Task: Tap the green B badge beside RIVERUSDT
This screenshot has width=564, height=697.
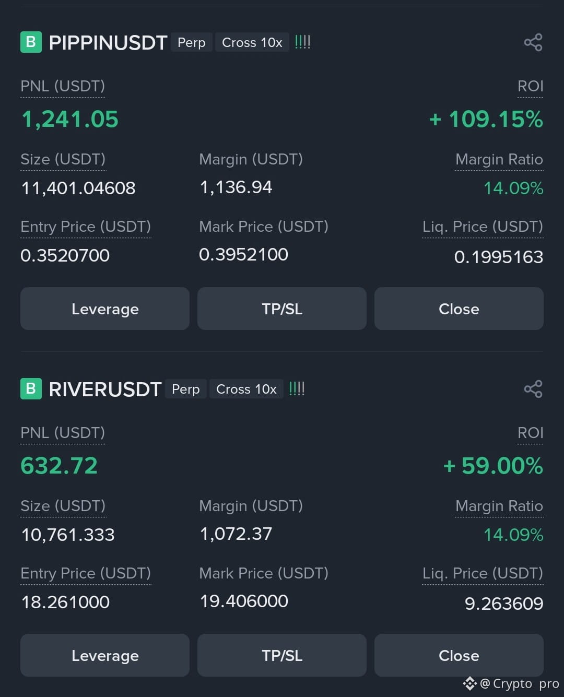Action: point(31,389)
